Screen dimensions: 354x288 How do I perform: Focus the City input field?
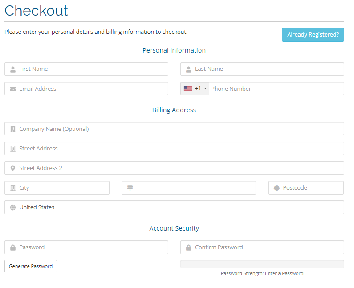(62, 188)
